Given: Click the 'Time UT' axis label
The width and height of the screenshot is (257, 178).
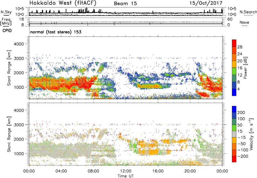Looking at the screenshot, I should (x=126, y=176).
